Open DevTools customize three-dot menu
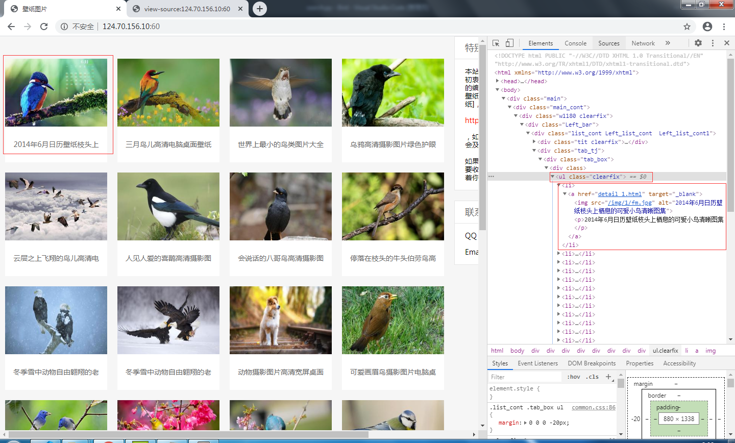The height and width of the screenshot is (443, 735). point(713,43)
